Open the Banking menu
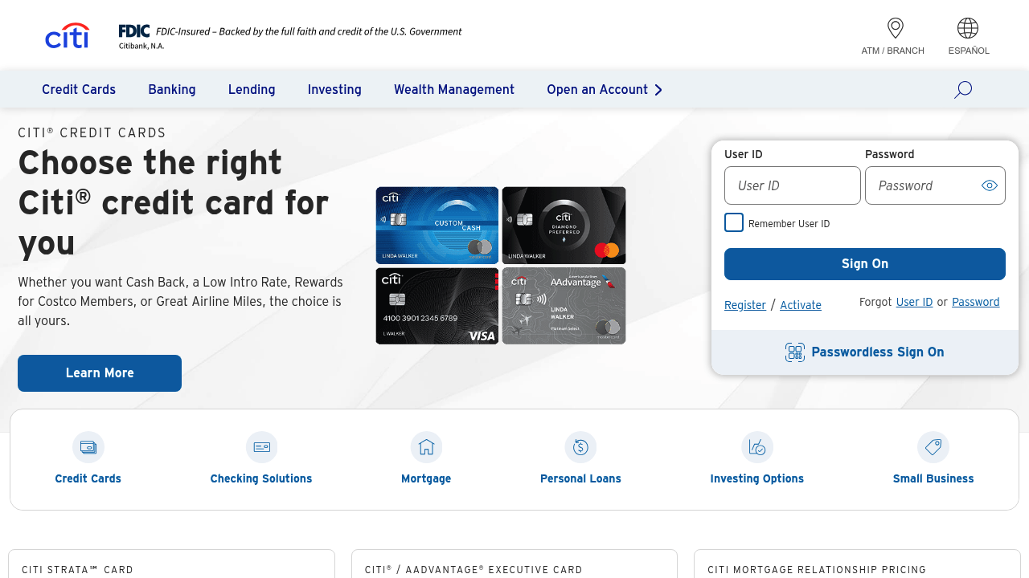 [x=172, y=90]
